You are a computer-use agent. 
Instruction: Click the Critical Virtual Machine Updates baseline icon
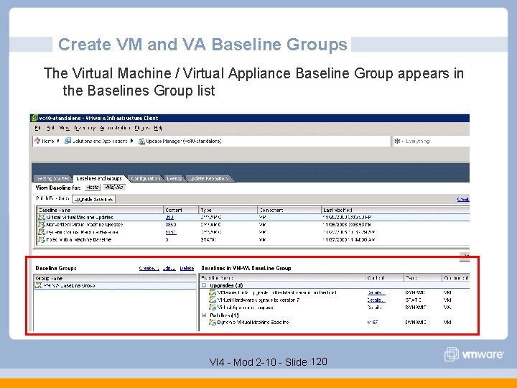(42, 217)
